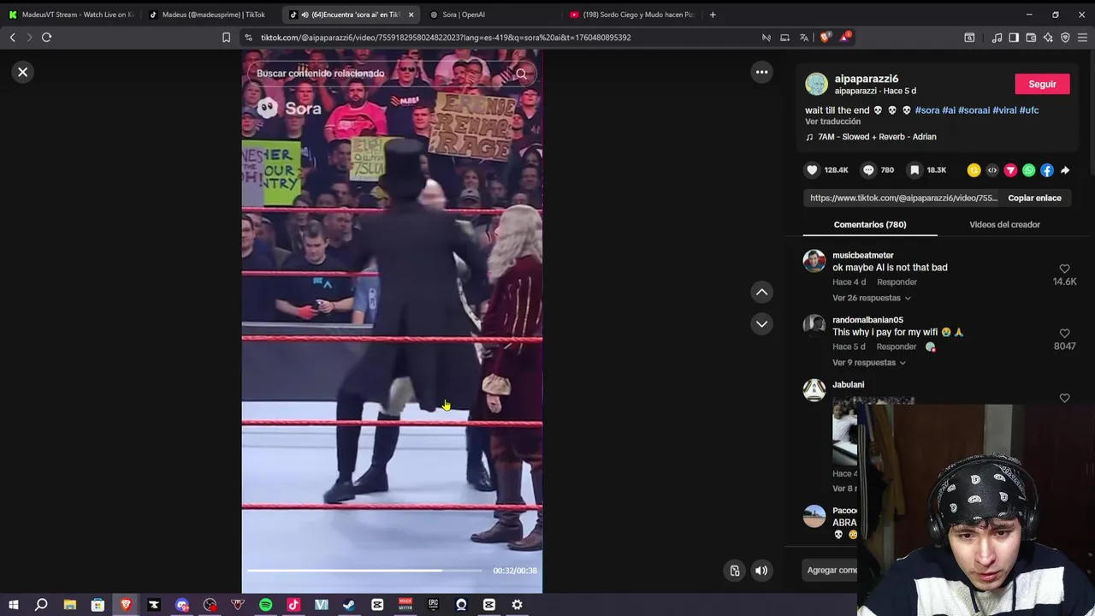
Task: Expand 'Ver 26 respuestas' under musicbeatmeter comment
Action: click(x=871, y=298)
